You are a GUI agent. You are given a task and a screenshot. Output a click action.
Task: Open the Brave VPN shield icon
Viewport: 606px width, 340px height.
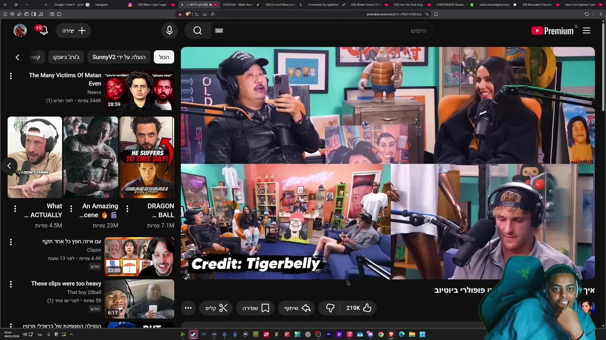click(x=12, y=14)
